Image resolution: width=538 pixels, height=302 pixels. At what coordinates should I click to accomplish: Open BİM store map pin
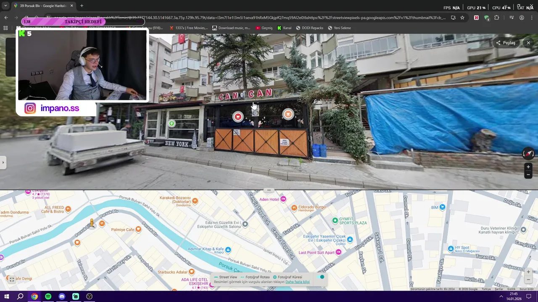[x=442, y=207]
